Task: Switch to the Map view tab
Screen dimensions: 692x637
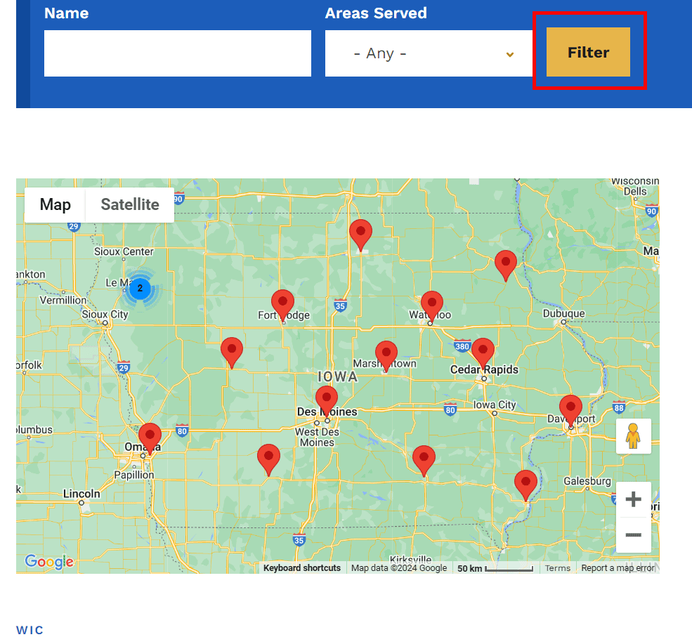Action: coord(56,204)
